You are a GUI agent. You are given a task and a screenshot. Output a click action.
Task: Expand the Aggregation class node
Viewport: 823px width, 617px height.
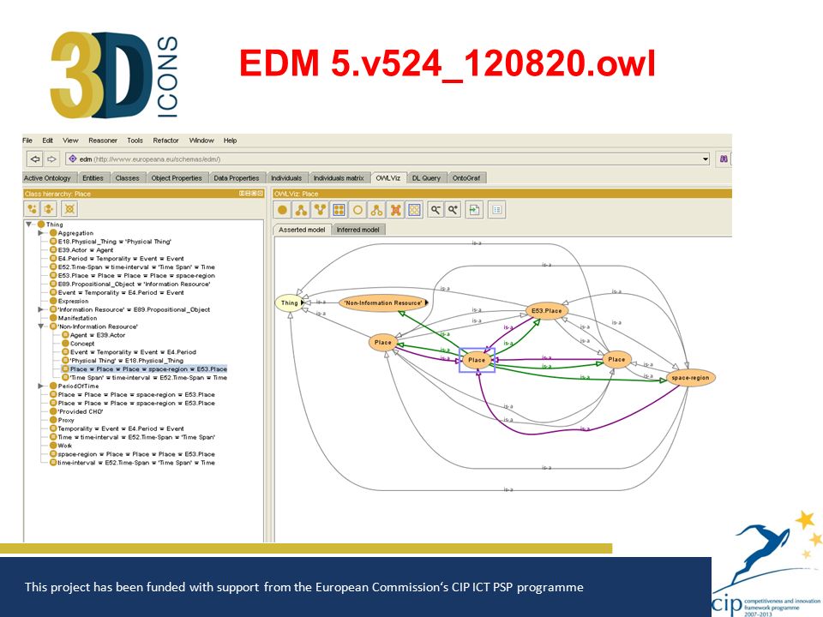[x=41, y=233]
